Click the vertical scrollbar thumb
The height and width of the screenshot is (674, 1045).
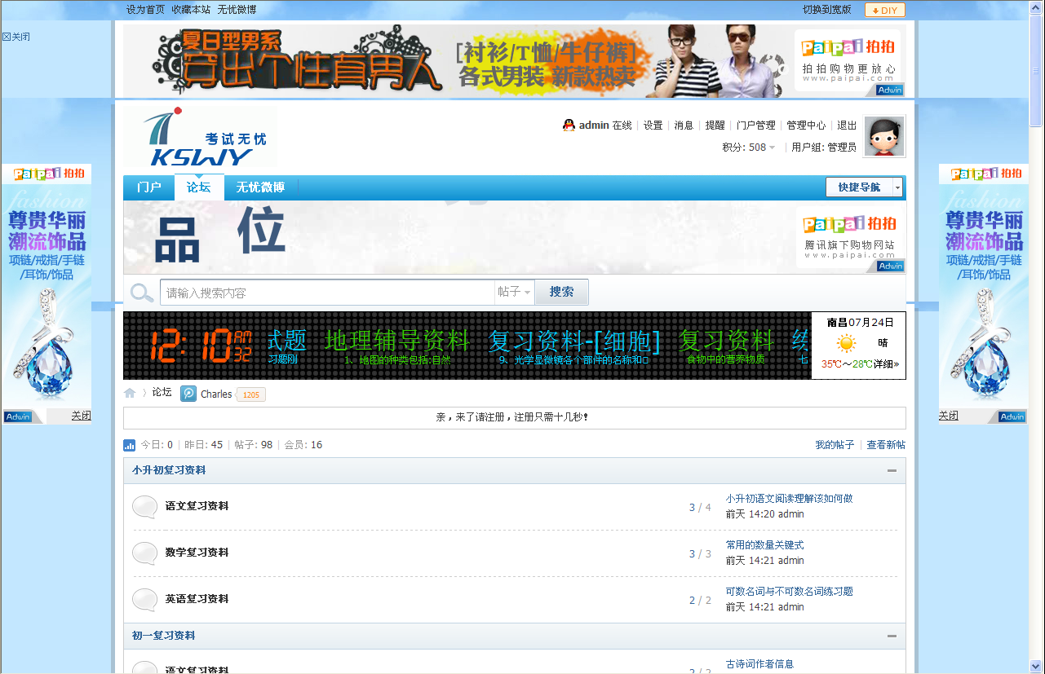point(1036,71)
